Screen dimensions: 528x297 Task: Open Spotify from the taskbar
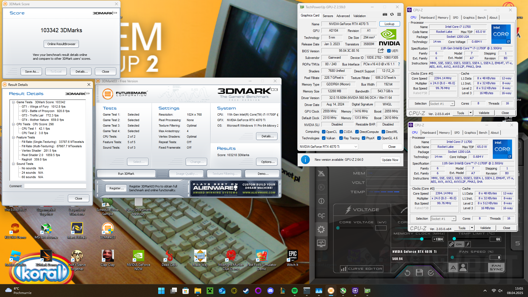pos(294,291)
